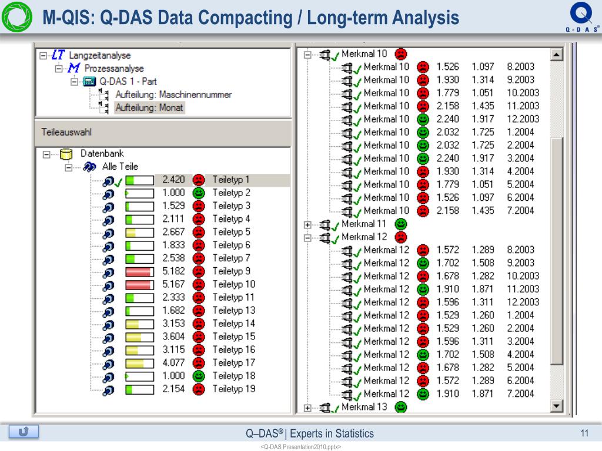
Task: Select Aufteilung: Monat entry
Action: [149, 107]
